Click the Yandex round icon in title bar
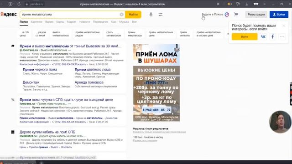The image size is (292, 164). [x=10, y=4]
